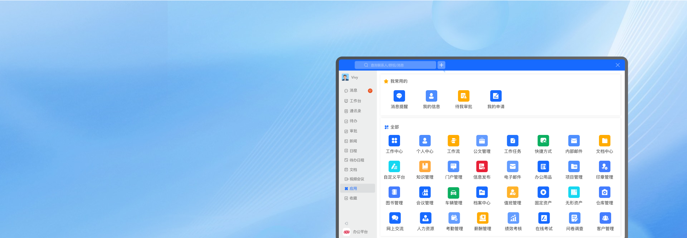
Task: Switch to 通讯录 in the sidebar
Action: [355, 111]
